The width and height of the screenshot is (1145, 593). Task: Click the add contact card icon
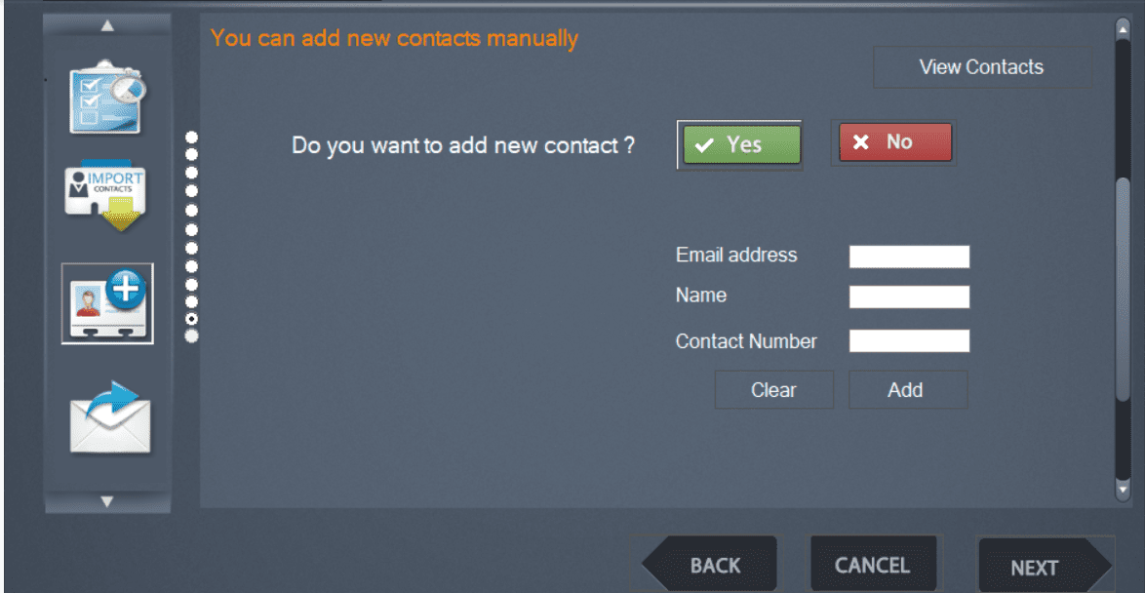(107, 303)
